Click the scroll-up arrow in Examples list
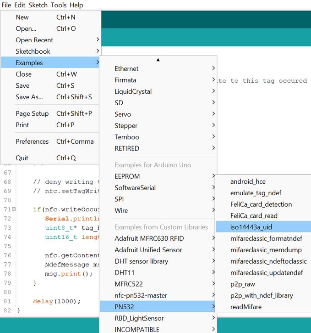This screenshot has height=333, width=311. click(x=158, y=60)
